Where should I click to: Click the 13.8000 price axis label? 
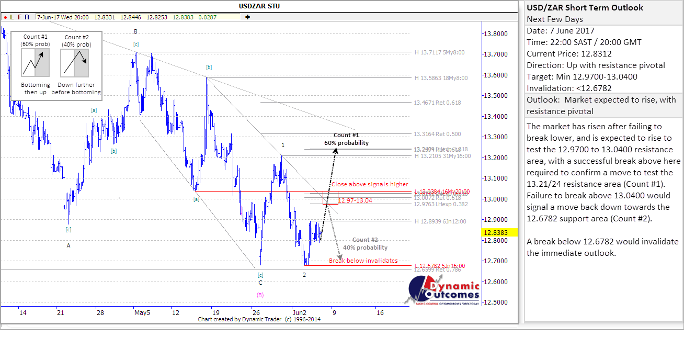tap(497, 34)
